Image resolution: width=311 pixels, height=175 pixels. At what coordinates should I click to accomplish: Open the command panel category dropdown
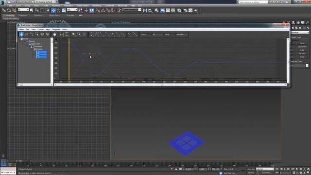(300, 33)
